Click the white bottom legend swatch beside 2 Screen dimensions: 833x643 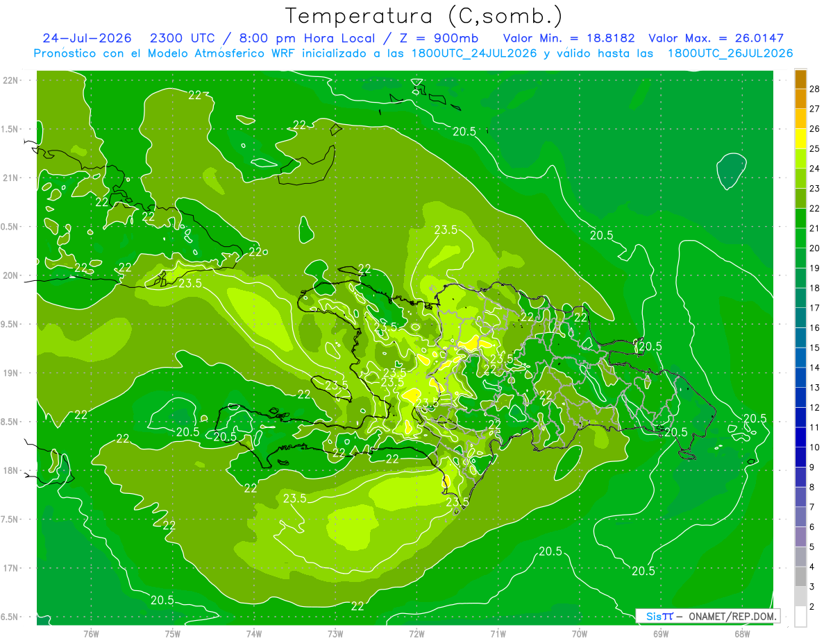tap(800, 617)
